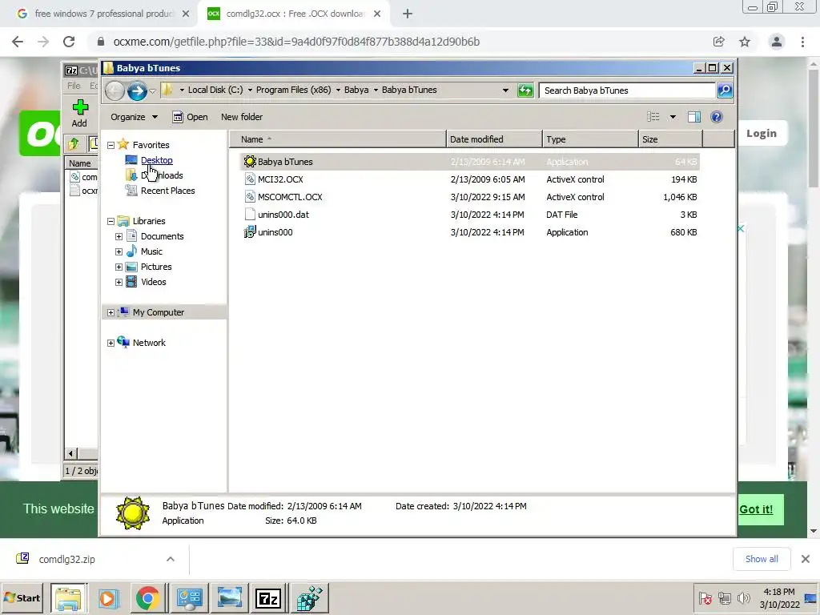The image size is (820, 615).
Task: Click the search magnifier in Explorer
Action: tap(725, 90)
